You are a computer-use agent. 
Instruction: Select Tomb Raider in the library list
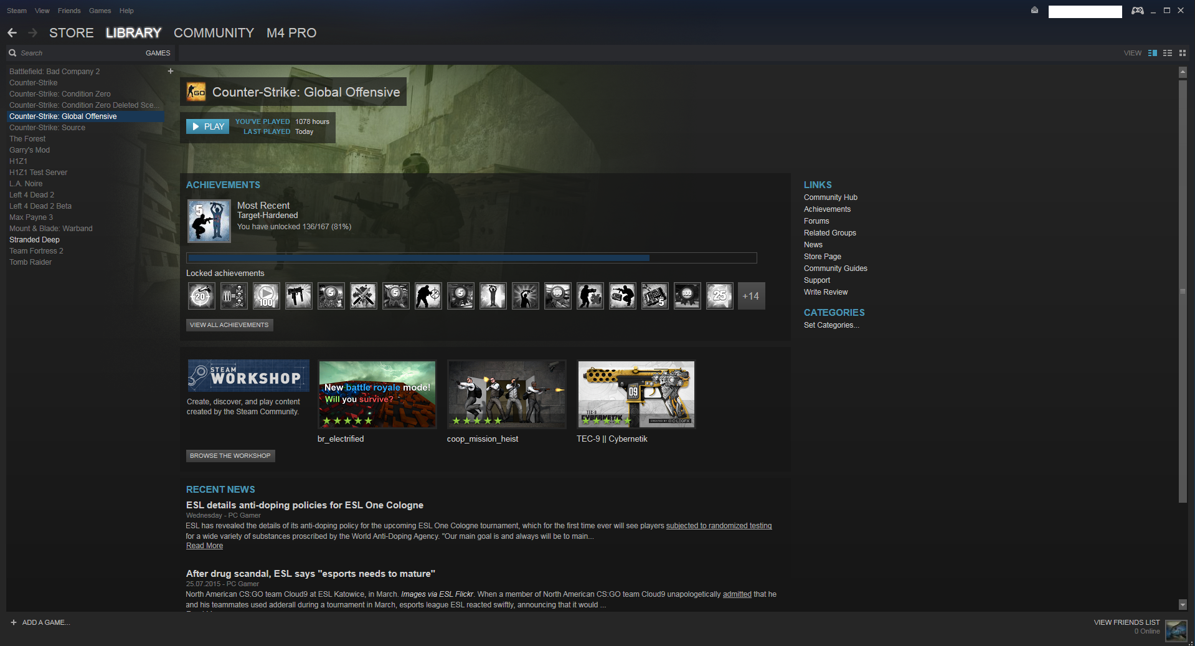tap(85, 262)
